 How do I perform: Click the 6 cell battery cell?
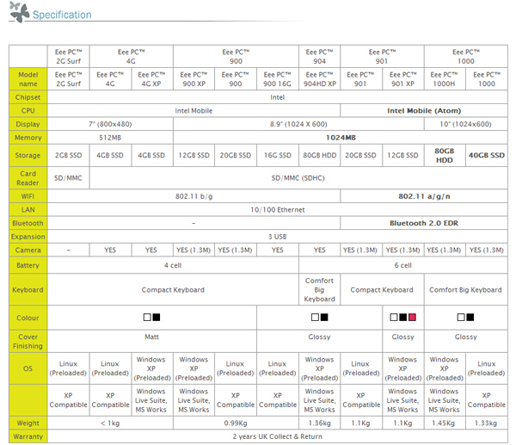pos(403,265)
